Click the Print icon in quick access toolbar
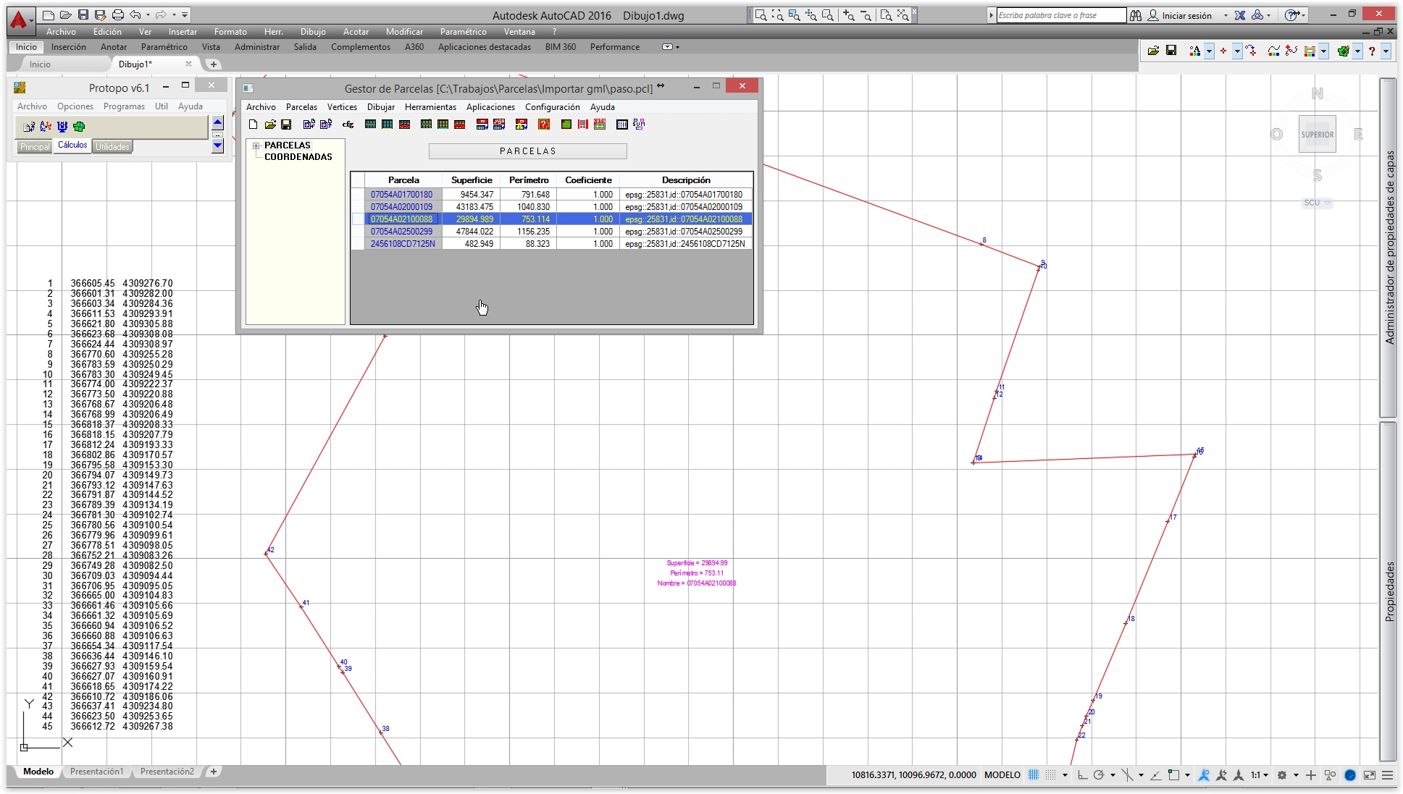1403x794 pixels. [118, 14]
